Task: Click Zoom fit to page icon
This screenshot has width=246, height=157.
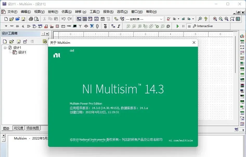Action: point(232,19)
